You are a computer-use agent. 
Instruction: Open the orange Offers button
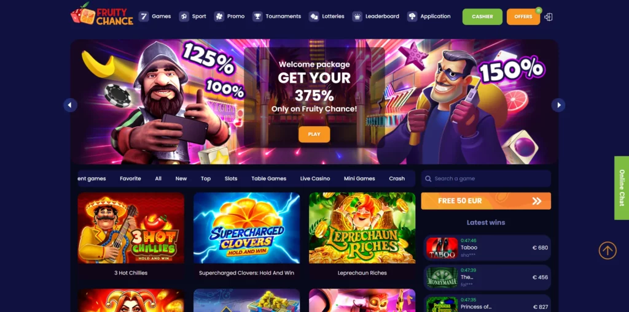523,17
